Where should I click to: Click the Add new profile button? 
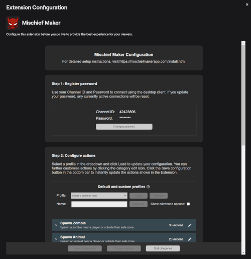pyautogui.click(x=139, y=204)
